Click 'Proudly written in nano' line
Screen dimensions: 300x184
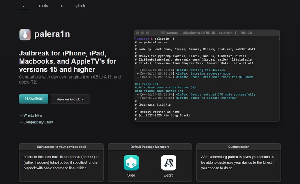(x=157, y=112)
